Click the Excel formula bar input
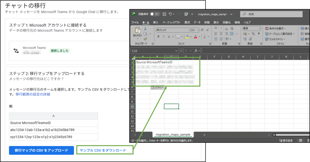This screenshot has height=162, width=310. (x=256, y=50)
